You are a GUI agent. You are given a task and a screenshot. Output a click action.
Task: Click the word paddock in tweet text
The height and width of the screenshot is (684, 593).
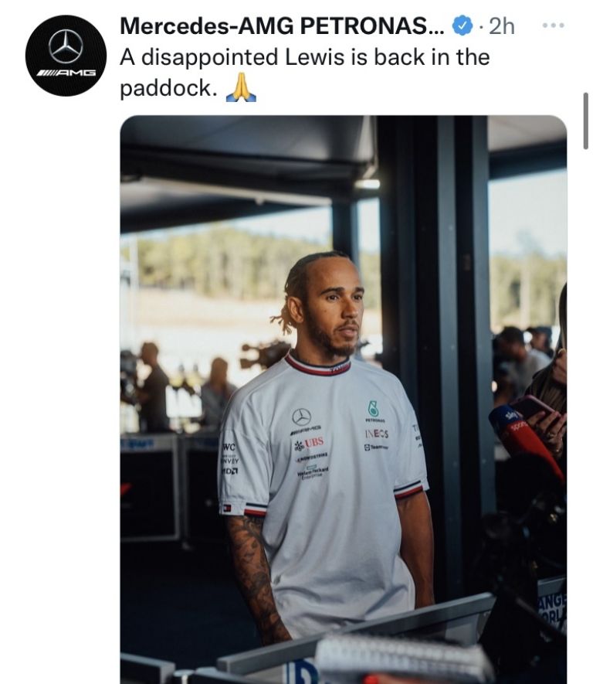[168, 89]
